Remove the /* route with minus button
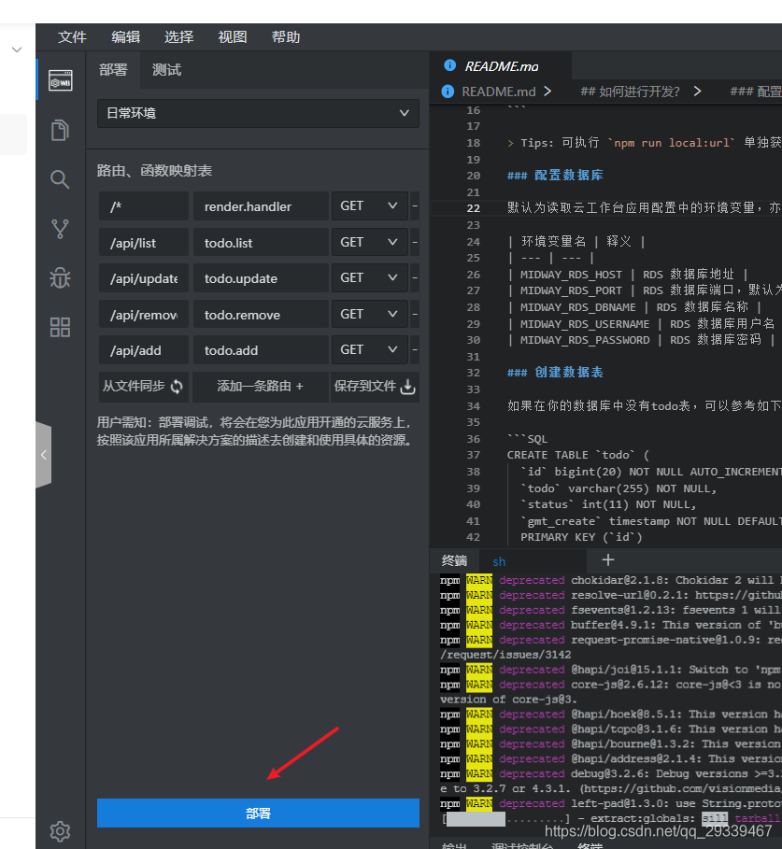 (x=415, y=205)
